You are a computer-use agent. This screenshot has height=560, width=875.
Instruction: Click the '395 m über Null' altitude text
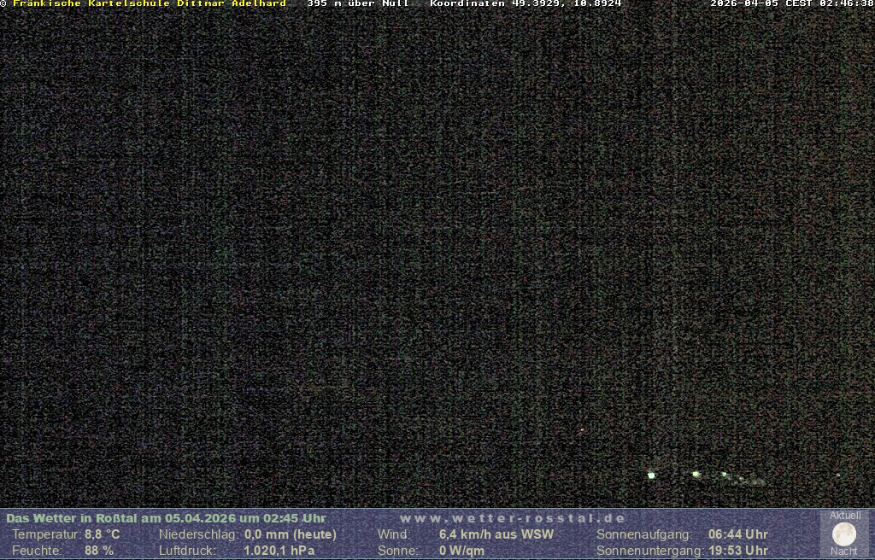[x=358, y=3]
